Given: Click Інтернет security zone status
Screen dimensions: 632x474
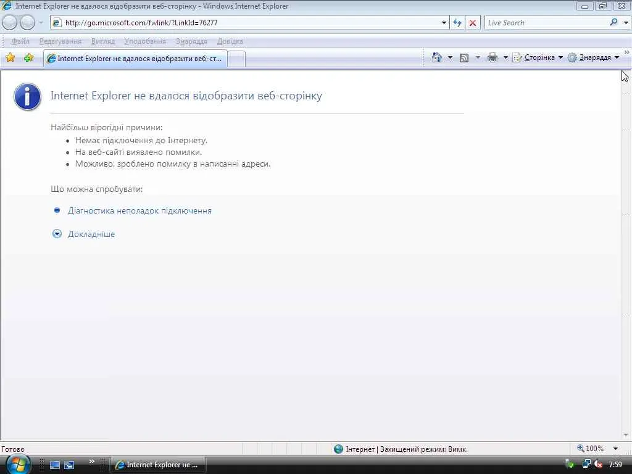Looking at the screenshot, I should point(401,449).
